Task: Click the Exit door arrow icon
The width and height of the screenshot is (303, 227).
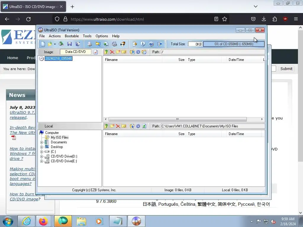Action: (159, 44)
